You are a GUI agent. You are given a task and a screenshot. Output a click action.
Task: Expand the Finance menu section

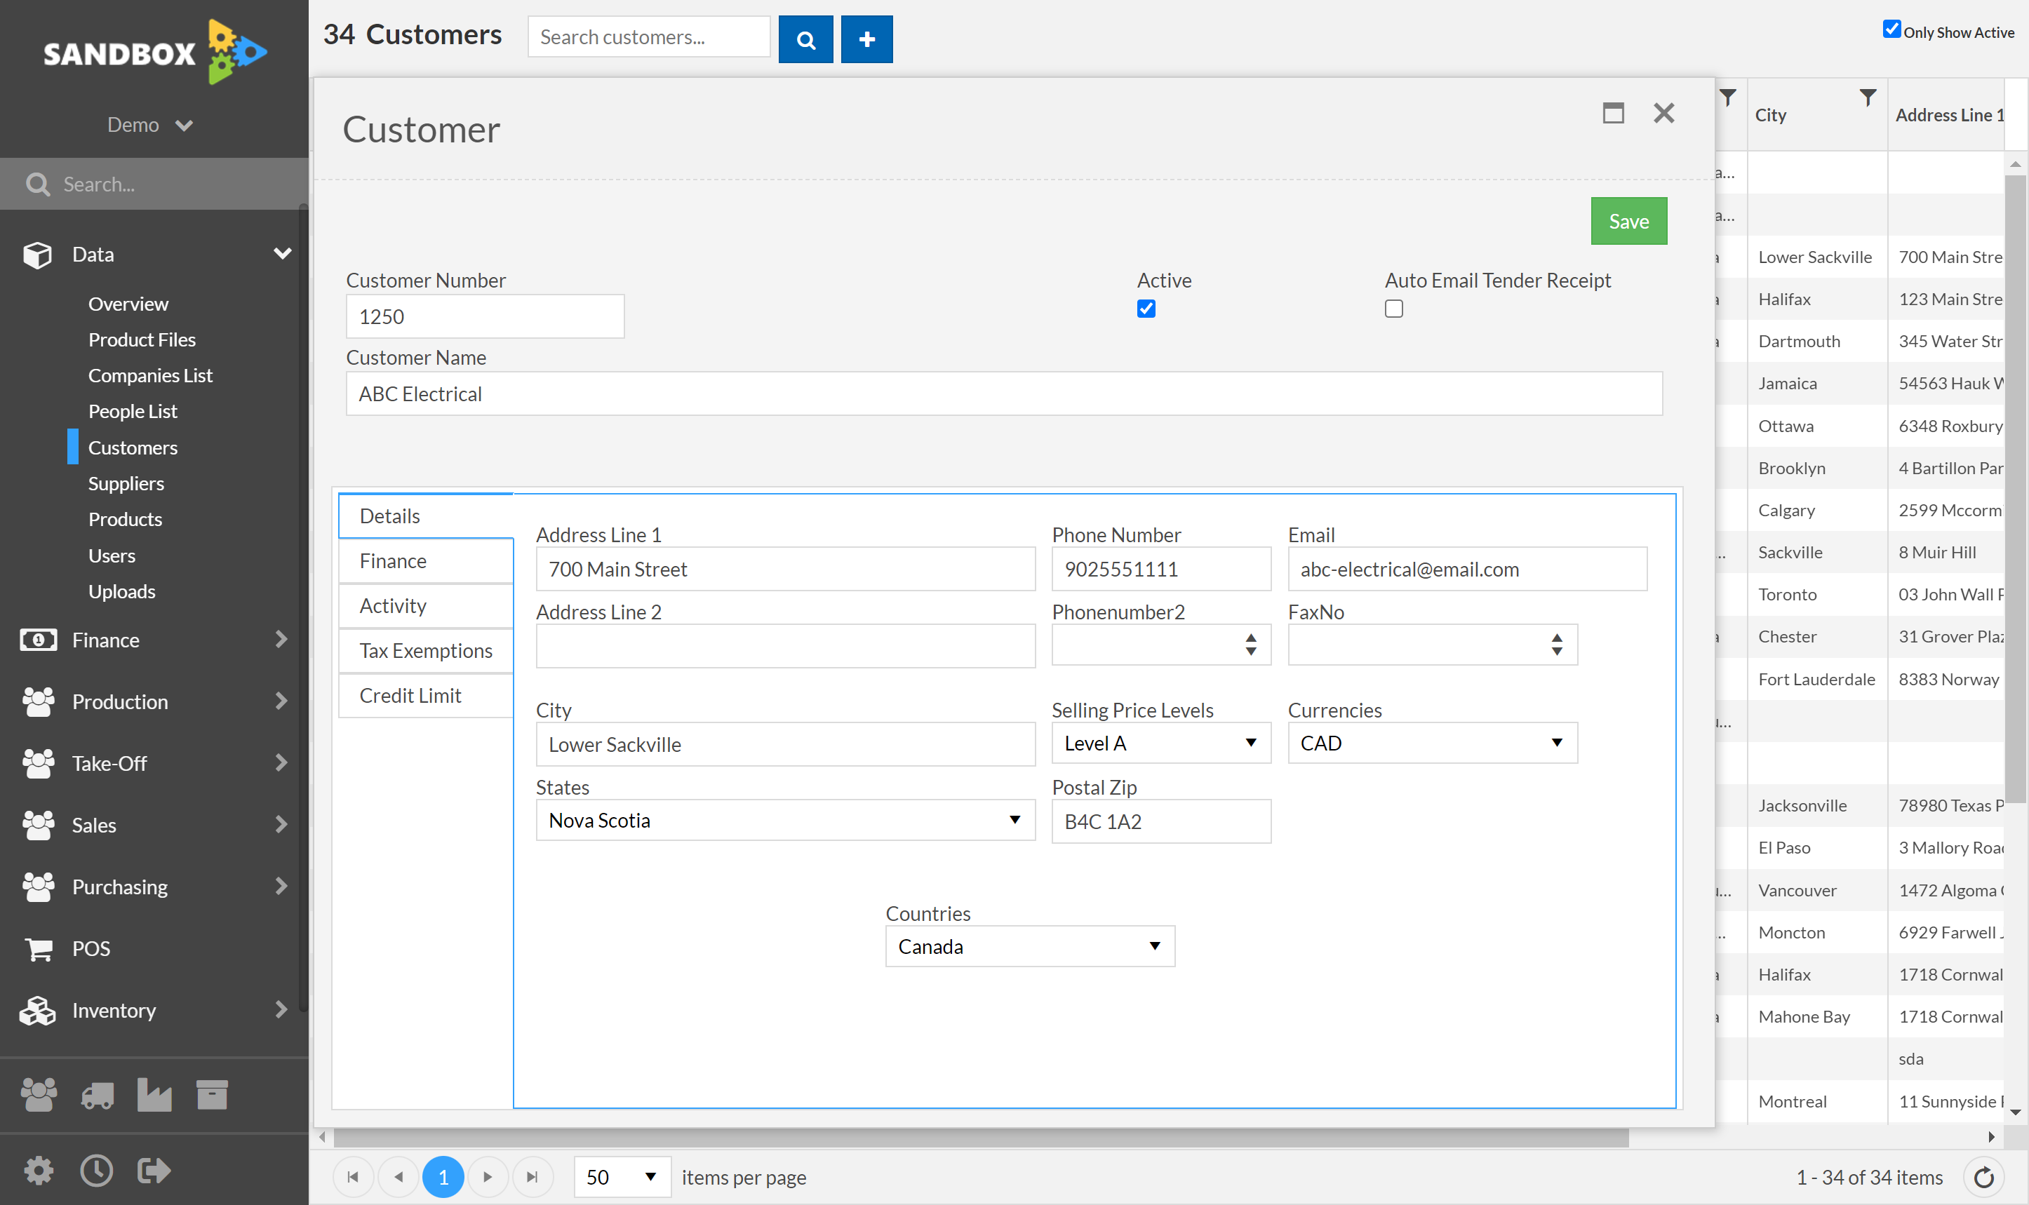pos(281,639)
